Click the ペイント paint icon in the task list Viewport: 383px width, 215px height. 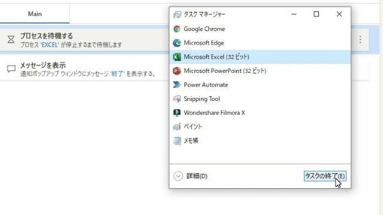(177, 127)
